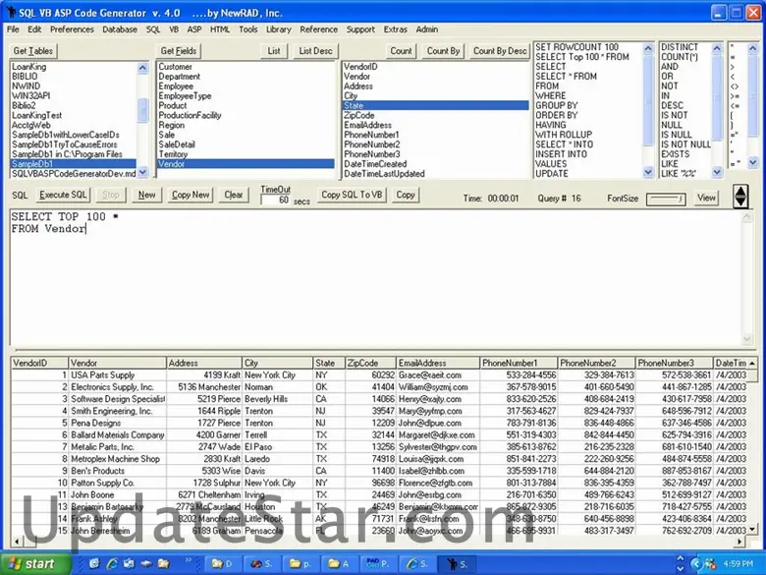Viewport: 766px width, 575px height.
Task: Click the List Desc button
Action: click(x=315, y=51)
